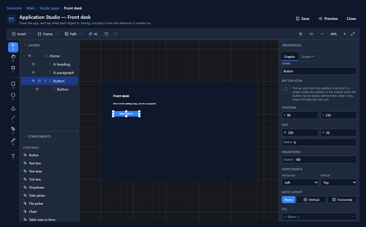
Task: Click the Undo icon
Action: tap(107, 34)
